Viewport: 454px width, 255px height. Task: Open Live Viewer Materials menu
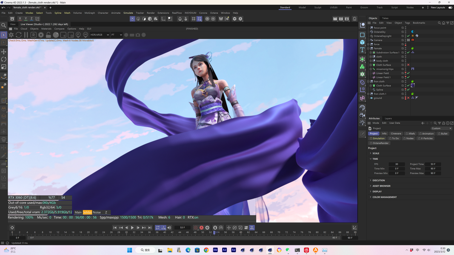point(46,29)
